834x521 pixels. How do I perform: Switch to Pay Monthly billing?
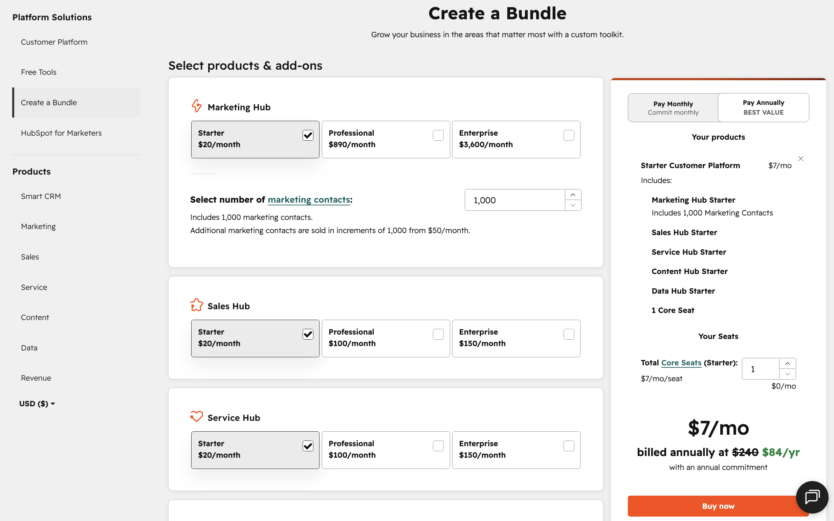673,108
